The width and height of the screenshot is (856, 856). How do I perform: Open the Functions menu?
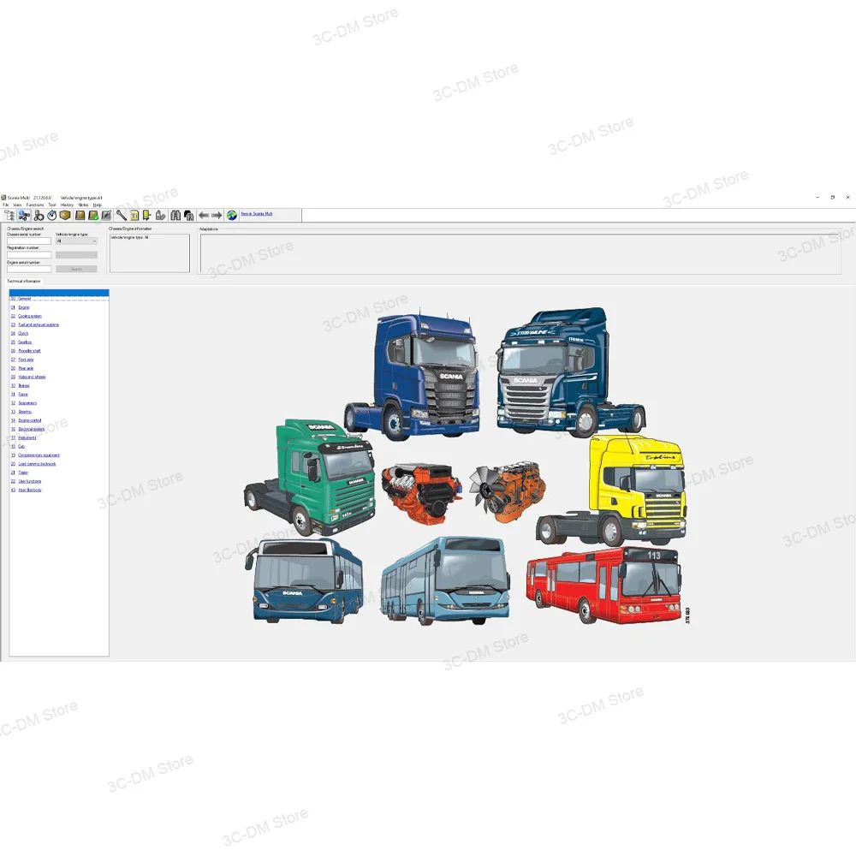click(35, 205)
